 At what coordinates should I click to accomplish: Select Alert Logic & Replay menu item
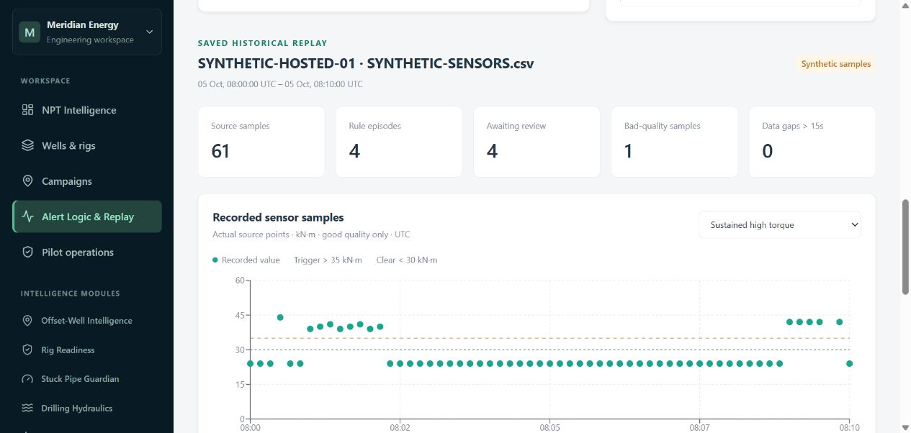(87, 216)
